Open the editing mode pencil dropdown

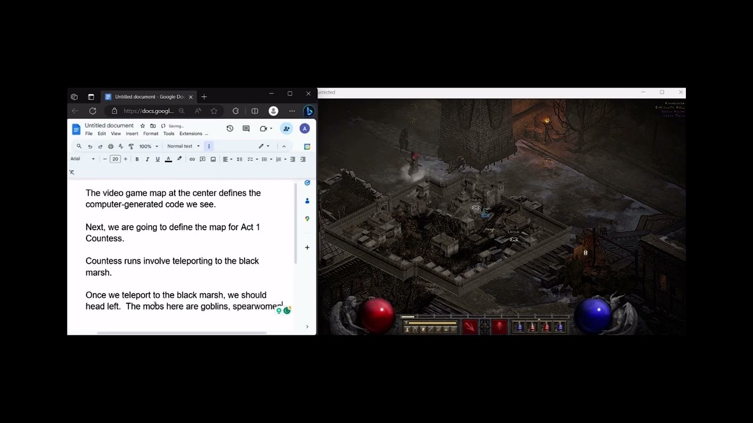tap(264, 146)
